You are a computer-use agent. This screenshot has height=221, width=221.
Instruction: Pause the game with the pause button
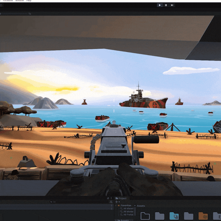coord(166,5)
